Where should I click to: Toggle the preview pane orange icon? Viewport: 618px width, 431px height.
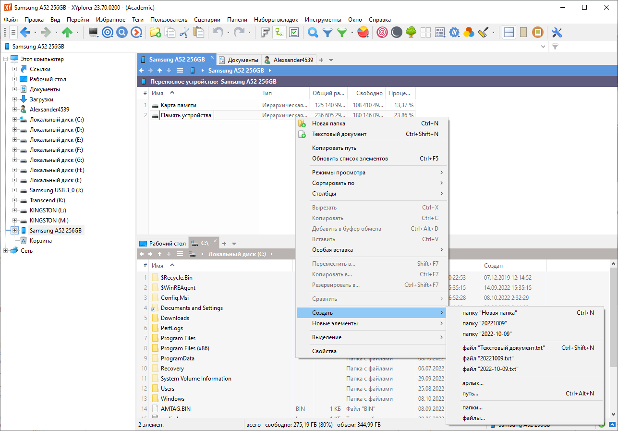538,32
